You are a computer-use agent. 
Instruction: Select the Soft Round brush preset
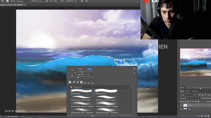point(83,92)
